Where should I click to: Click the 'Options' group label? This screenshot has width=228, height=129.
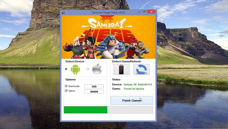pos(70,80)
